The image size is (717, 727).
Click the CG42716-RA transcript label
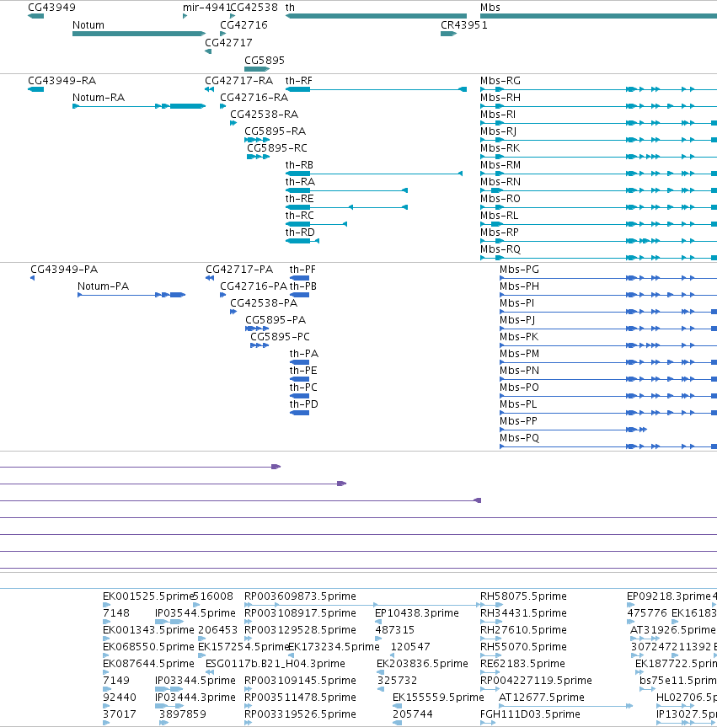[254, 98]
